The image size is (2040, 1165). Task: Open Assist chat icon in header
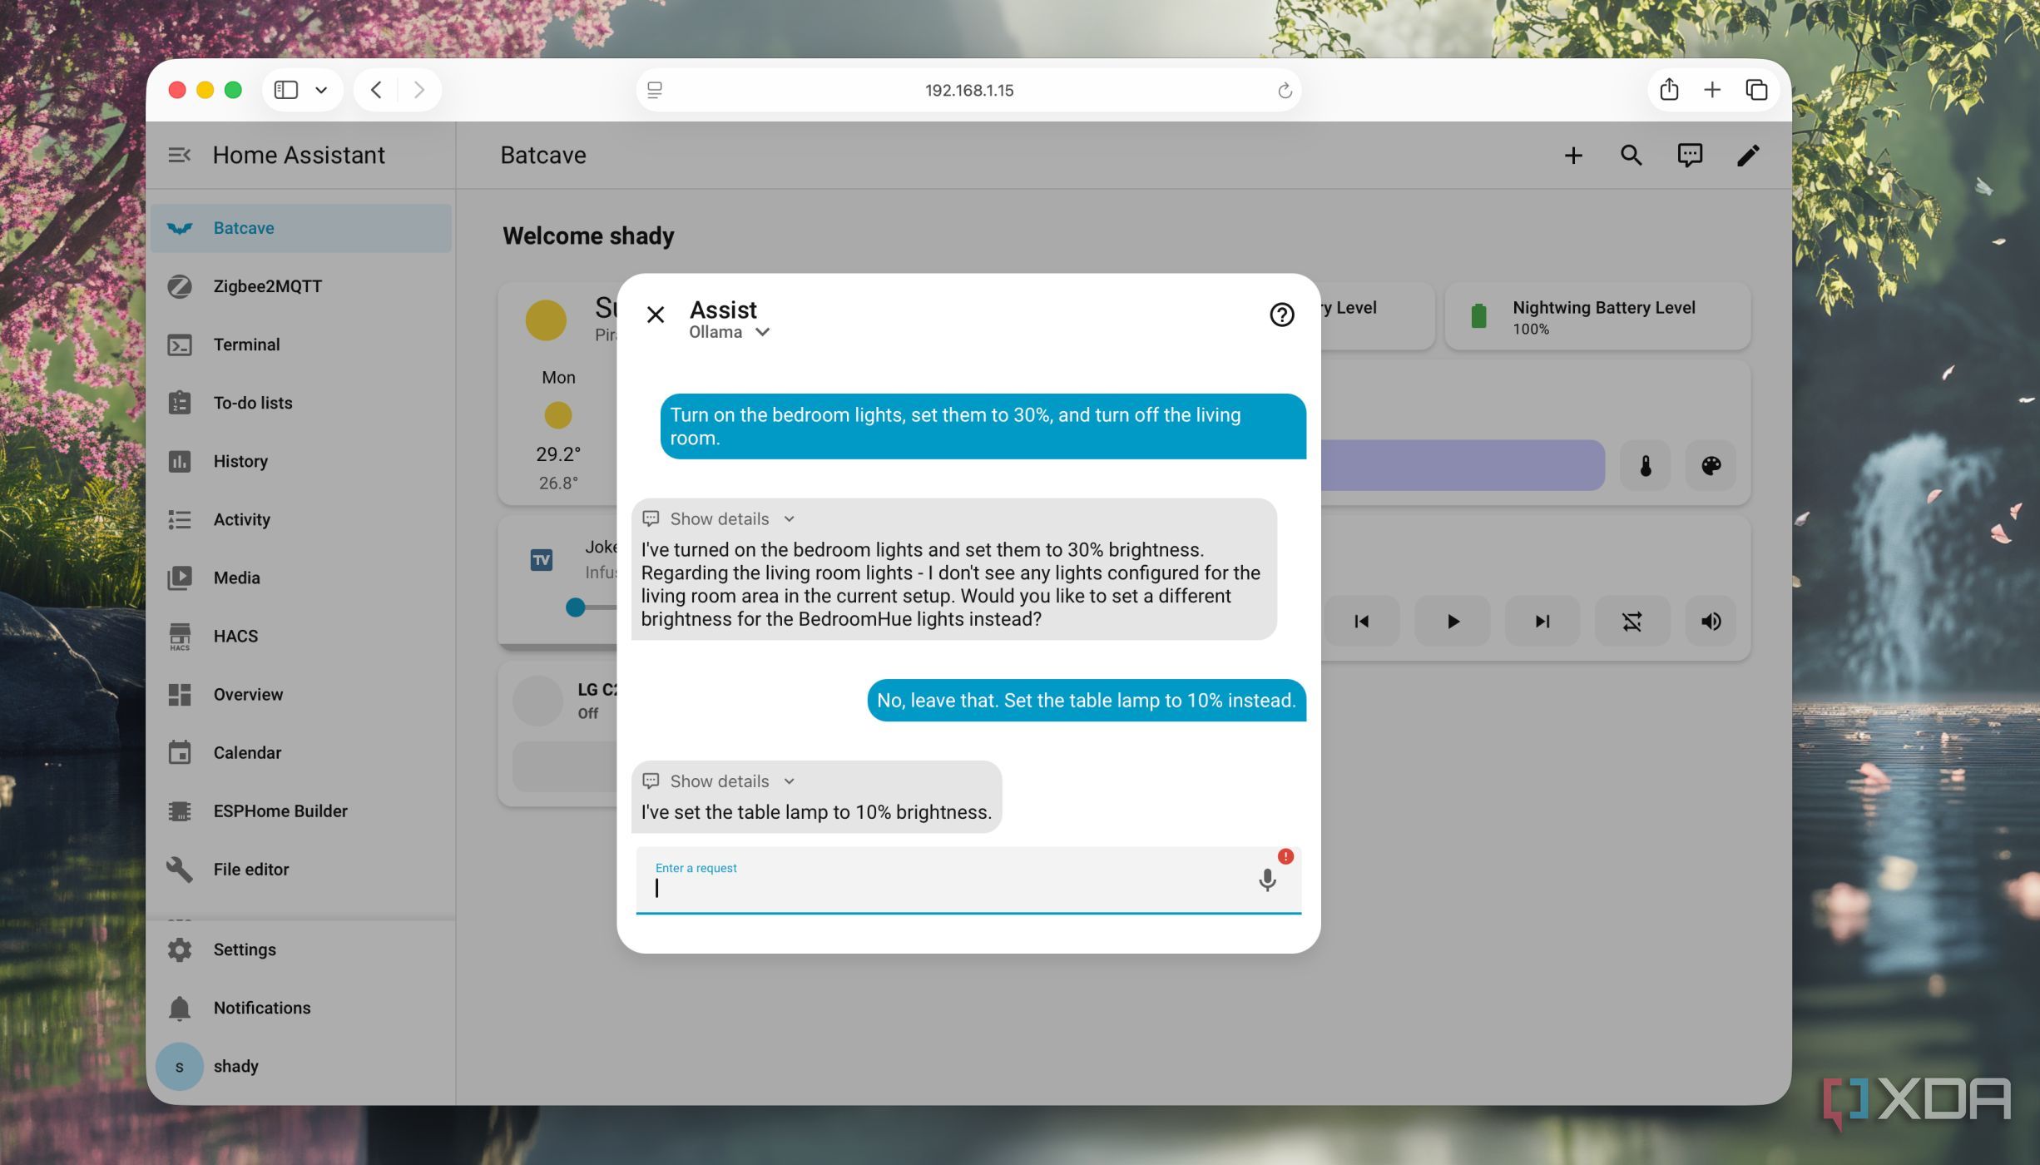coord(1689,156)
